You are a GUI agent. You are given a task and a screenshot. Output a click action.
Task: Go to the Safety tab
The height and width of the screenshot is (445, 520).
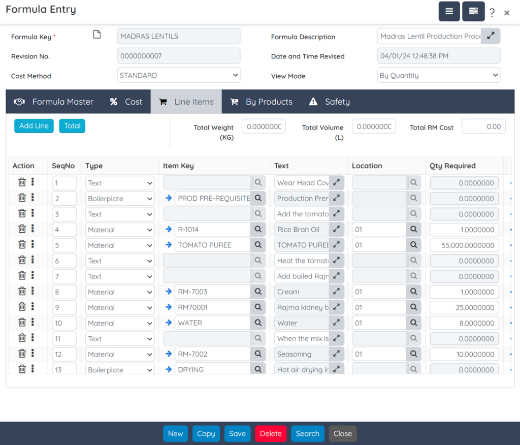pos(329,102)
